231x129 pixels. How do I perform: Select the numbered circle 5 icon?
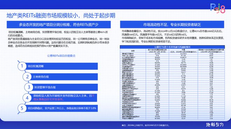(22, 108)
